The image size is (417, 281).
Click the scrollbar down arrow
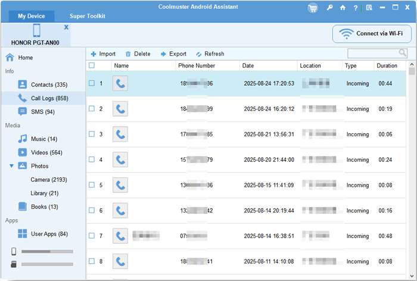[412, 276]
